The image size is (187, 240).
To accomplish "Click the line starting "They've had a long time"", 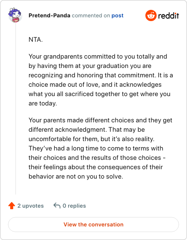I will pyautogui.click(x=96, y=148).
